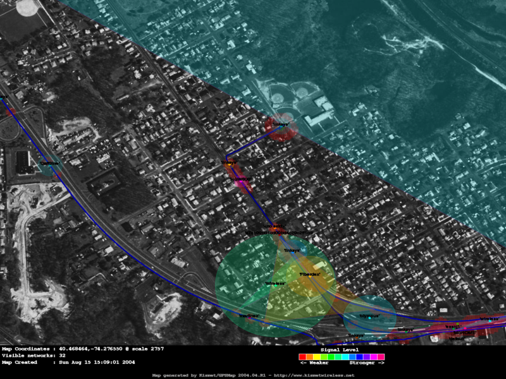The image size is (506, 379).
Task: Pick the red weakest-signal legend swatch
Action: point(302,357)
